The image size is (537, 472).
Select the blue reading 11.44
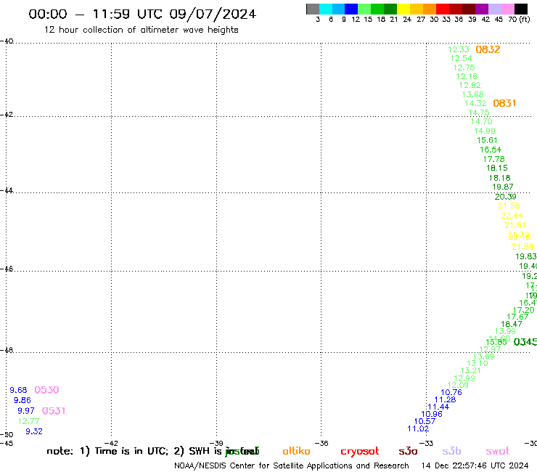[x=438, y=407]
